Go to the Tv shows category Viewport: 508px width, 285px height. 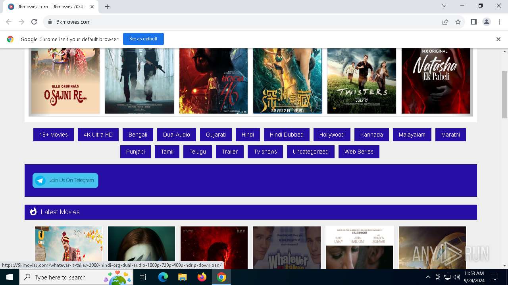pyautogui.click(x=266, y=152)
